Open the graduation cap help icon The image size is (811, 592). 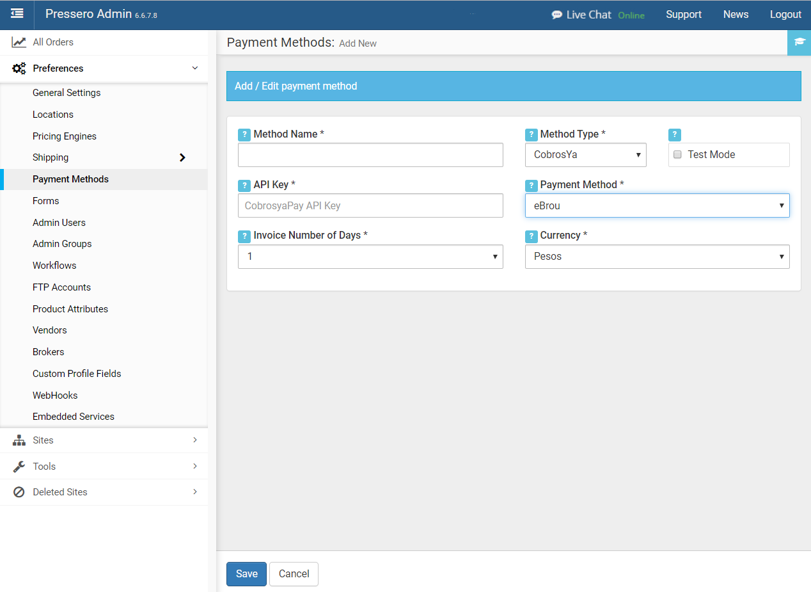tap(799, 42)
